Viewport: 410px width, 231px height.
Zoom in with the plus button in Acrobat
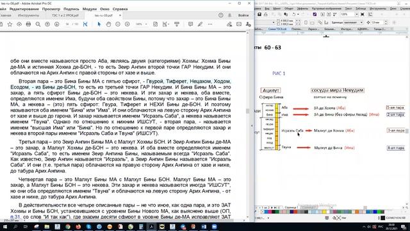pos(127,24)
